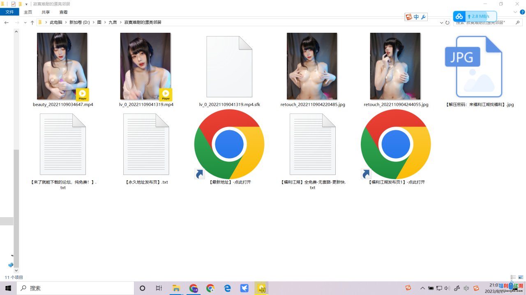The image size is (526, 295).
Task: Open the recent locations dropdown
Action: point(25,23)
